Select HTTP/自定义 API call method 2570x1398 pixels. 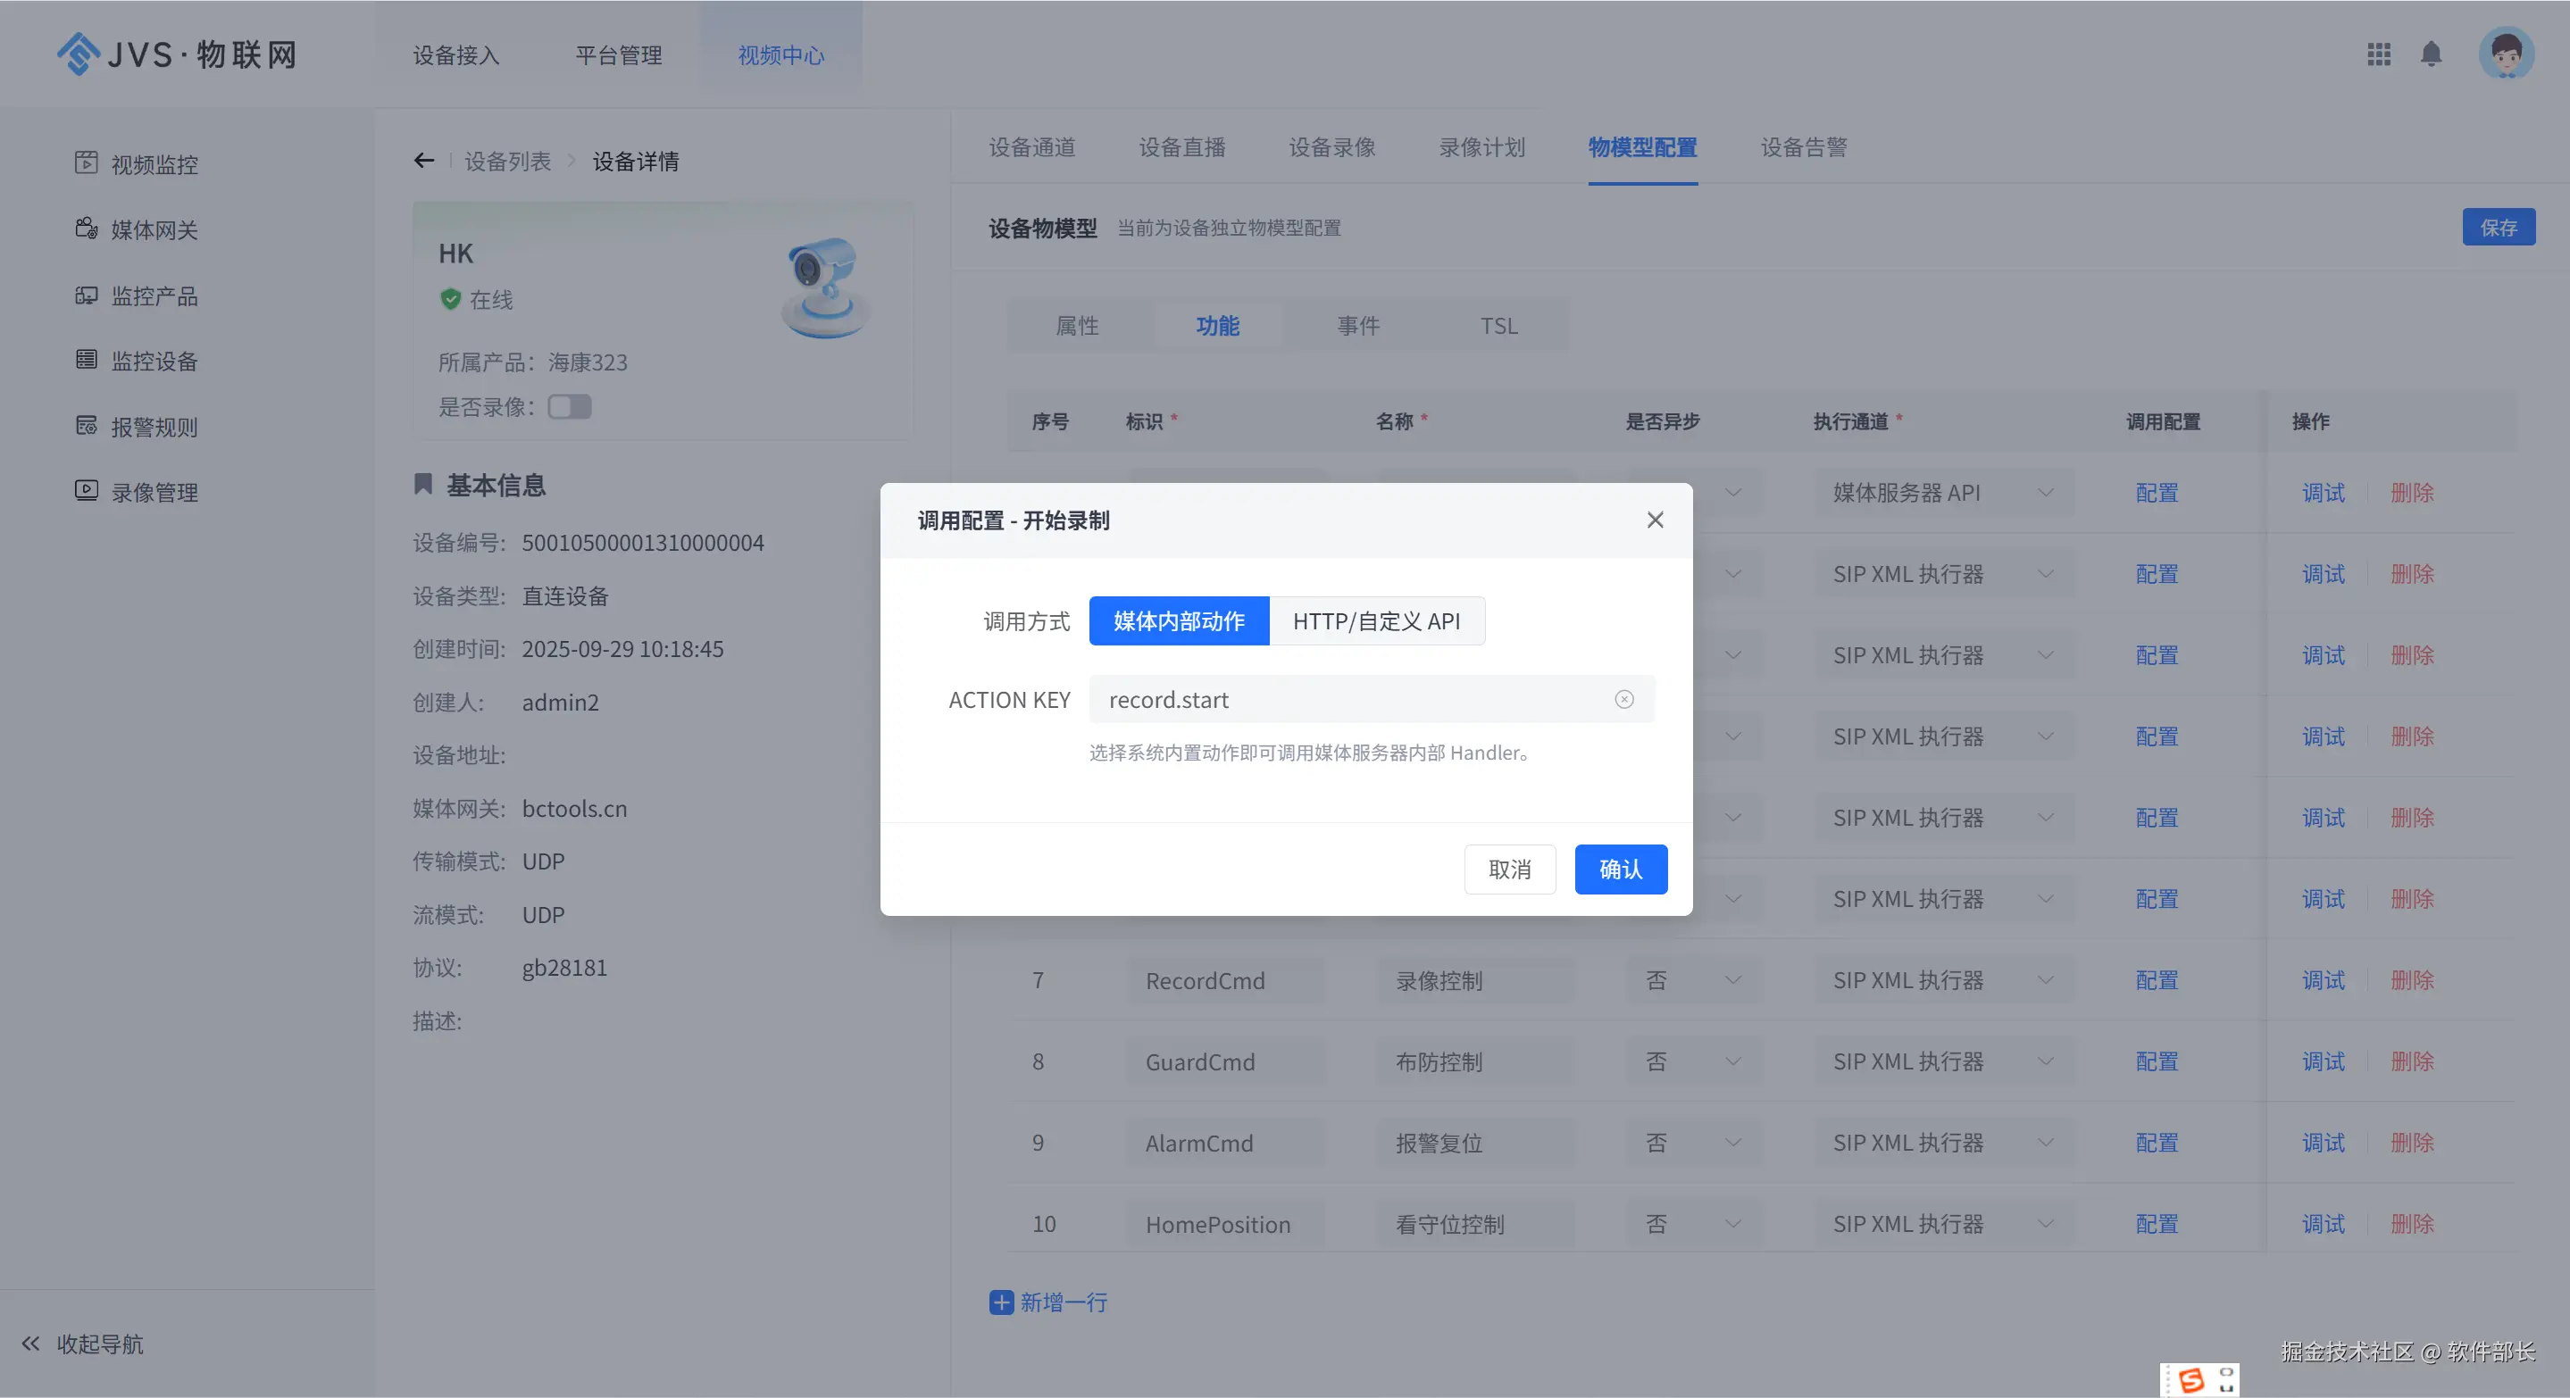coord(1376,621)
